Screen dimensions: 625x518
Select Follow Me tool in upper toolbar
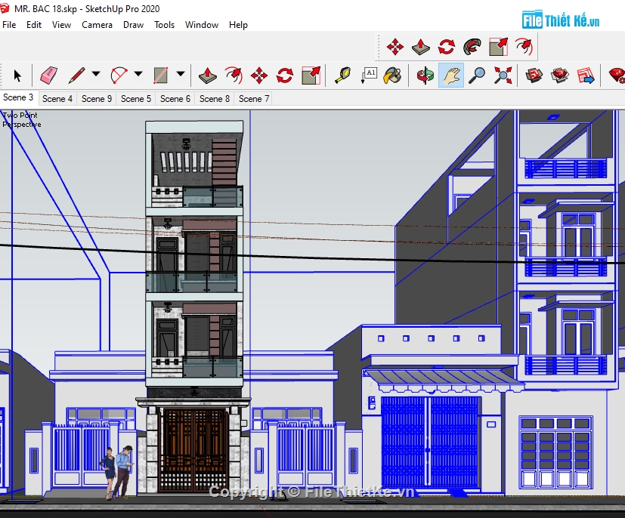472,47
